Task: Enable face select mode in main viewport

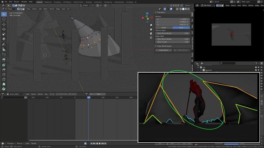Action: point(24,9)
